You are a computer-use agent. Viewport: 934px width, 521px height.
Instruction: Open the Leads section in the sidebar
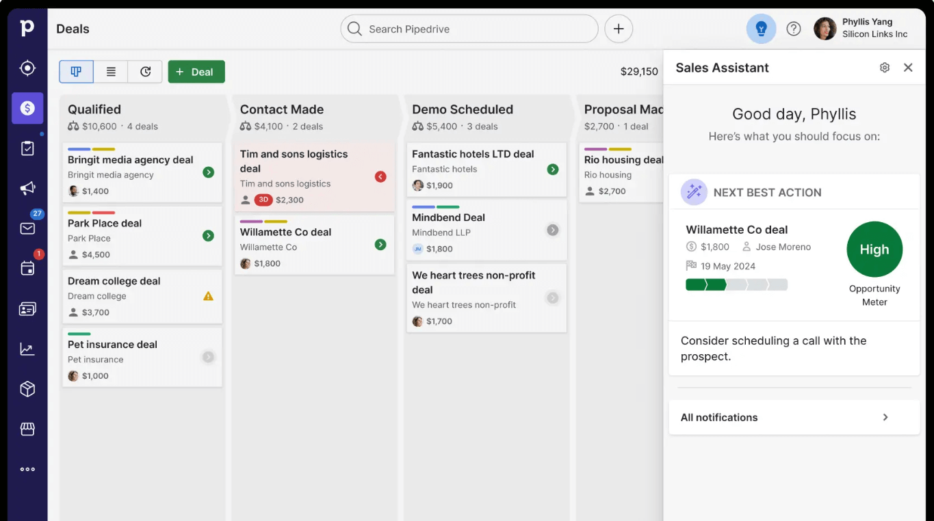27,67
